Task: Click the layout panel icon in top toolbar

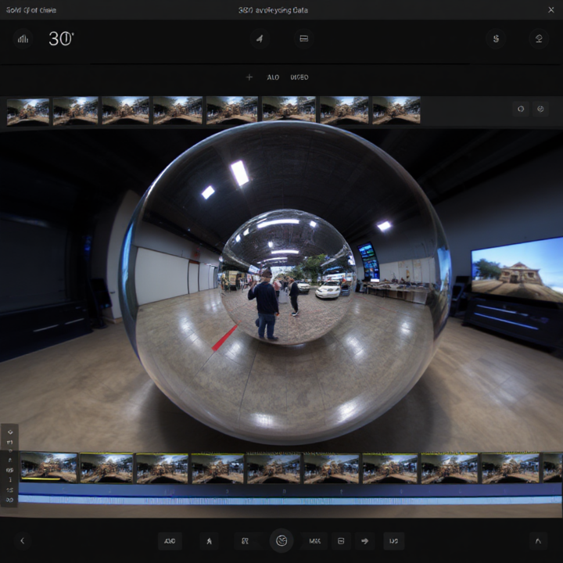Action: tap(304, 38)
